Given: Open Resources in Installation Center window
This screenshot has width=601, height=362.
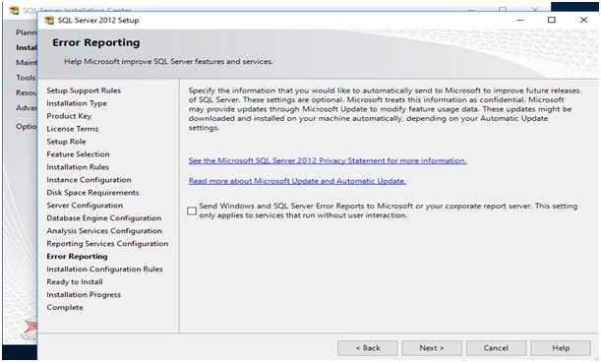Looking at the screenshot, I should click(26, 92).
